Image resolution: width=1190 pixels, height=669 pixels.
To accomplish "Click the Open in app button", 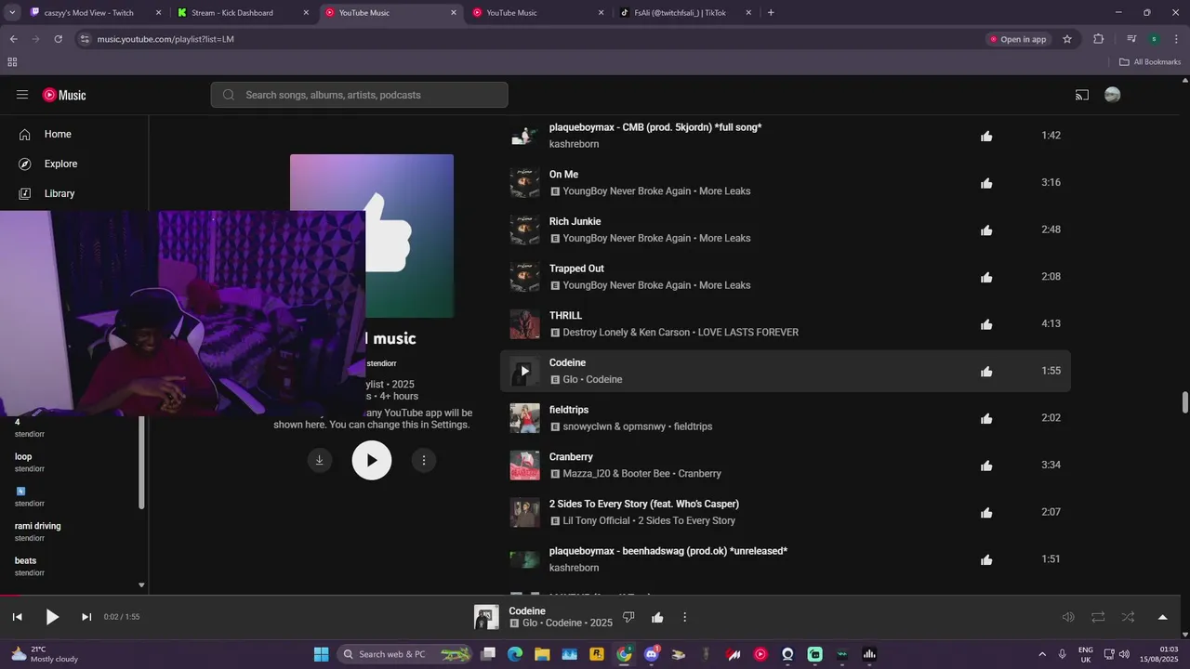I will tap(1018, 39).
